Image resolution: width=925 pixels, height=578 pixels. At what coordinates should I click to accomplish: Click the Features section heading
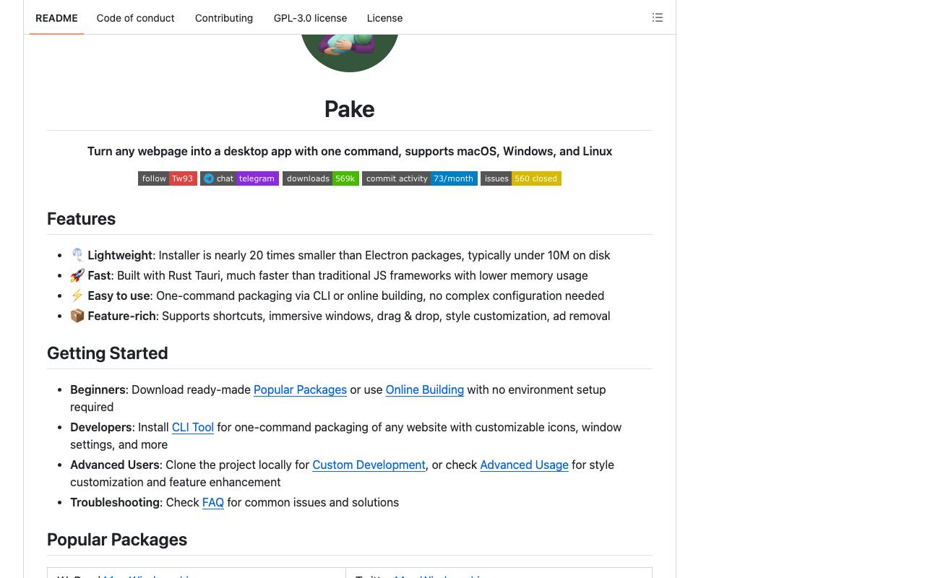click(x=81, y=219)
